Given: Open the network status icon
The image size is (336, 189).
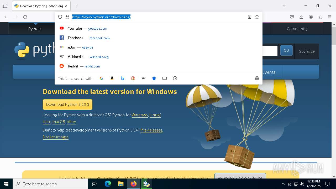Looking at the screenshot, I should [296, 184].
